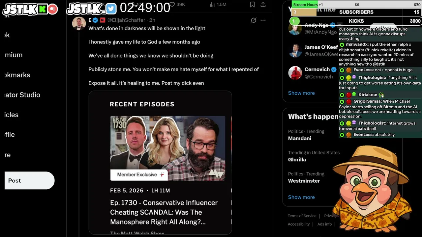This screenshot has height=237, width=422.
Task: Click Show more under What's happening trends
Action: [301, 197]
